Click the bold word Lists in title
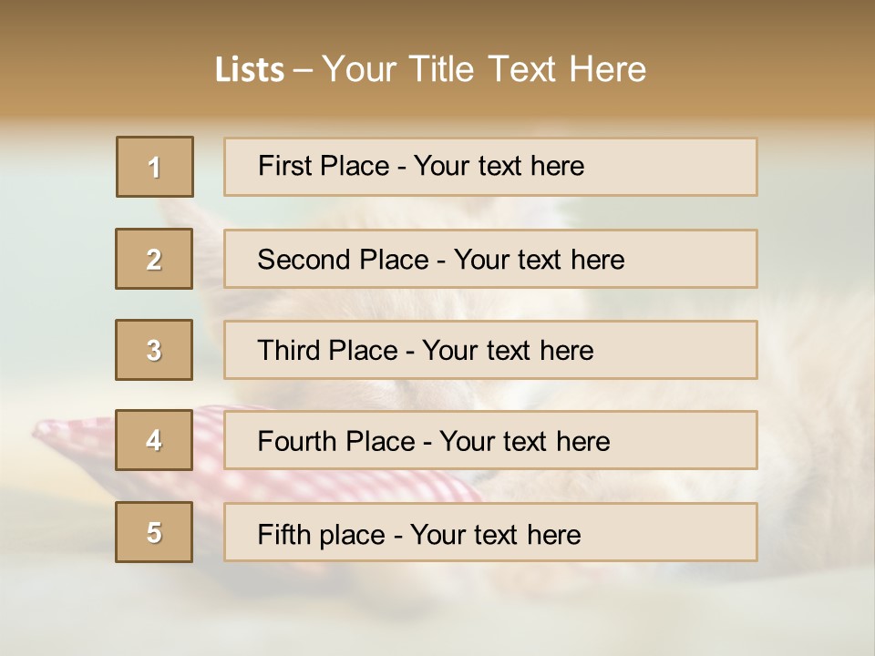 click(250, 70)
